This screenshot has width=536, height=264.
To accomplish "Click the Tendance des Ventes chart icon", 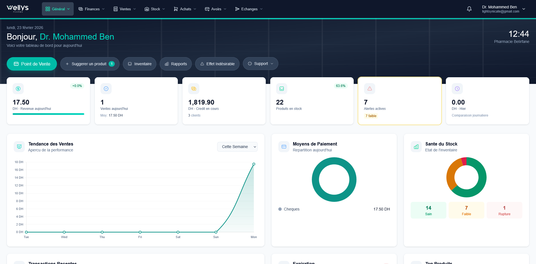I will (19, 146).
